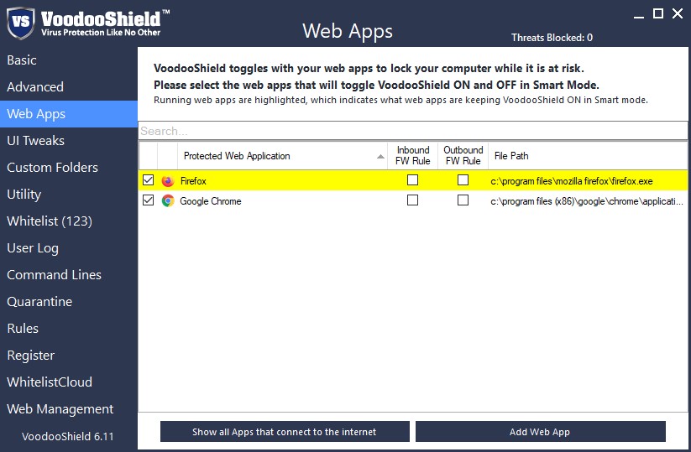
Task: Click Show all Apps that connect to the internet
Action: (285, 432)
